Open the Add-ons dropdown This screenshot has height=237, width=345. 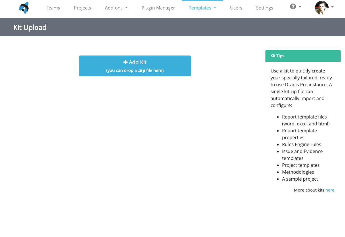tap(116, 8)
